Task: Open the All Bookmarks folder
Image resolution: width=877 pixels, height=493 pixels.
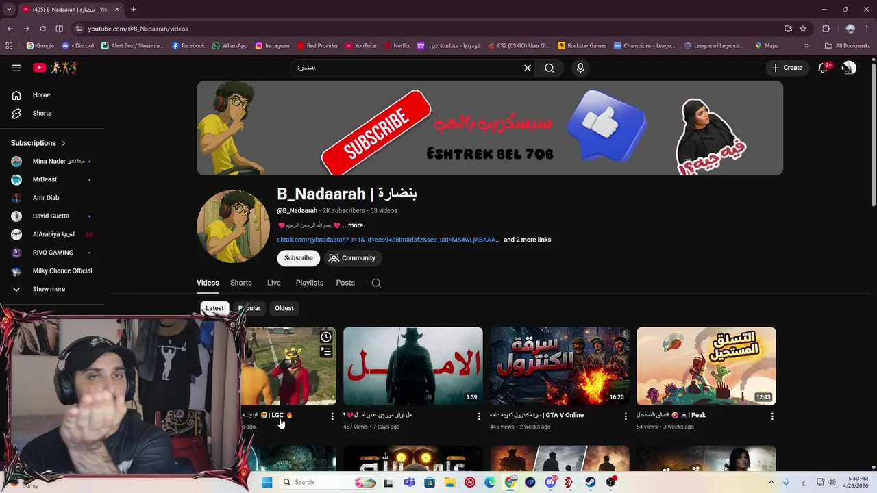Action: 848,46
